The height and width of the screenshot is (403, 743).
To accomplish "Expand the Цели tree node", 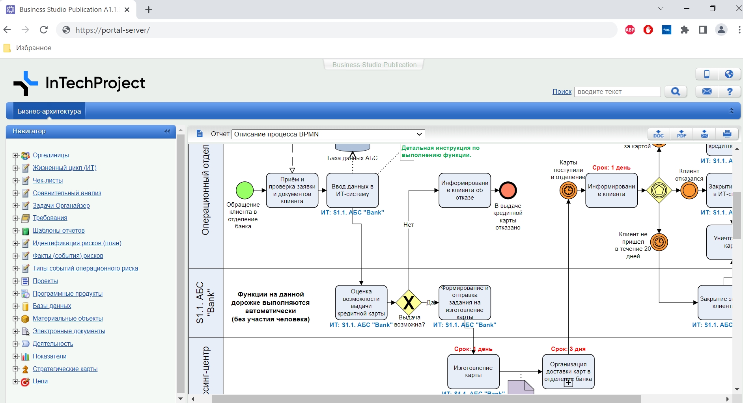I will point(15,381).
